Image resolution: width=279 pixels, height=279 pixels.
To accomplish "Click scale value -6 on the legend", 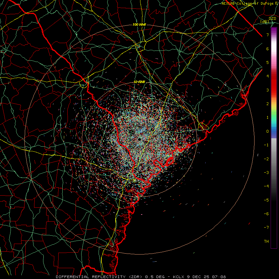I will [266, 214].
